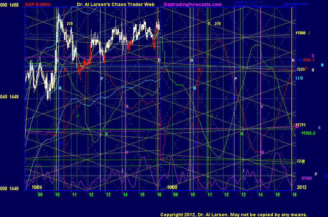Click the red 'V-TIDE-1' label
The width and height of the screenshot is (328, 217).
click(x=306, y=60)
